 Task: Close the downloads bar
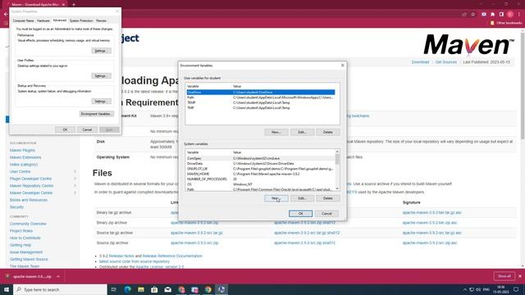520,276
